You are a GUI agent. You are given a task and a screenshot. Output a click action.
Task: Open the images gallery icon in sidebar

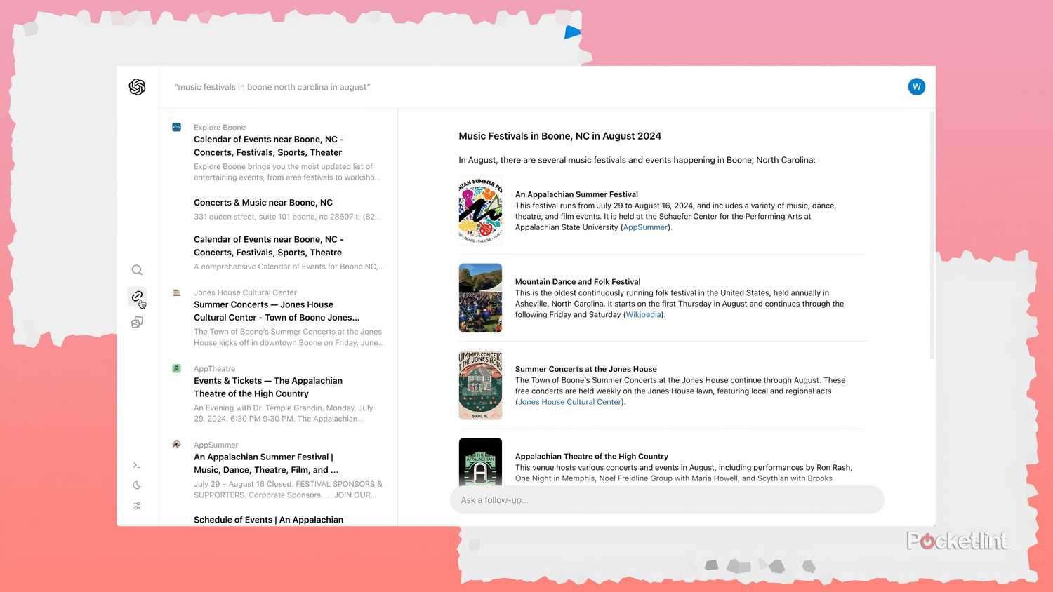[x=137, y=322]
